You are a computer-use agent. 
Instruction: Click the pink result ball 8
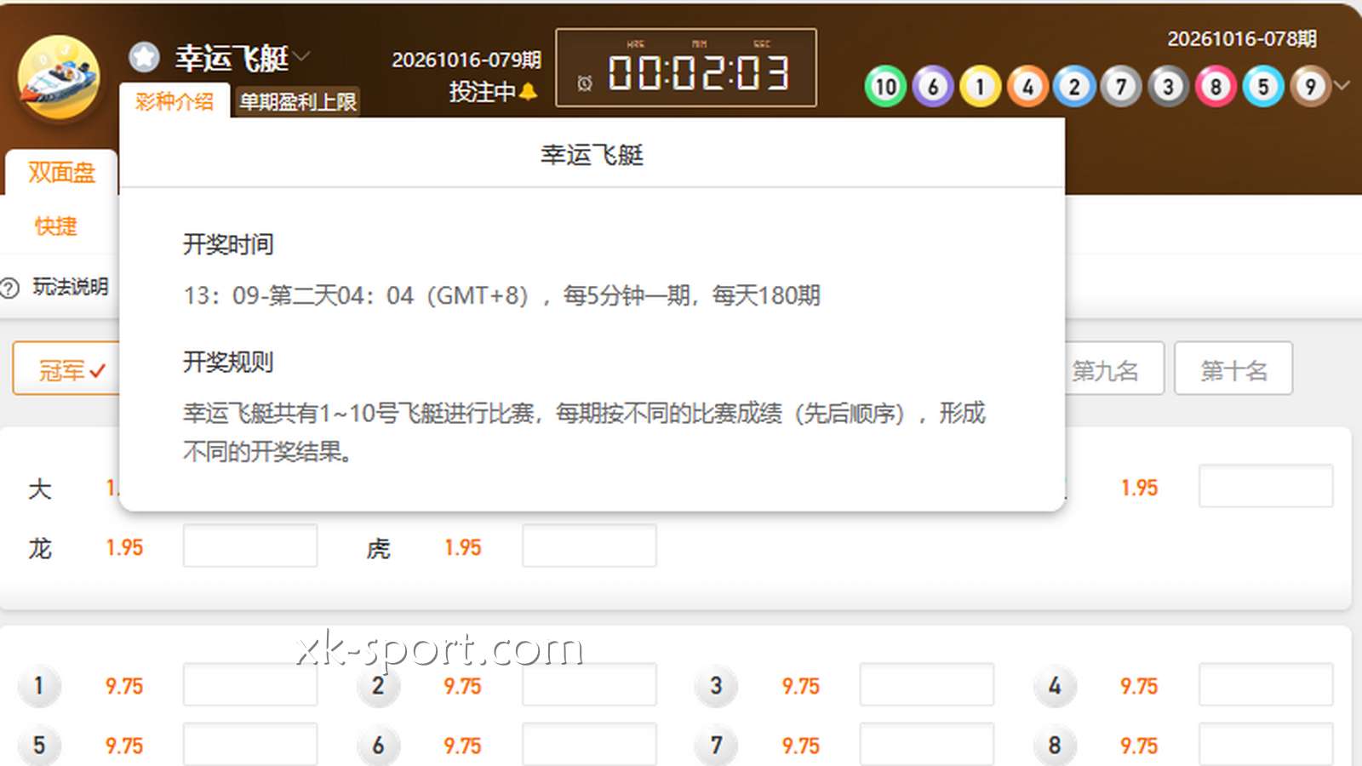(x=1216, y=86)
